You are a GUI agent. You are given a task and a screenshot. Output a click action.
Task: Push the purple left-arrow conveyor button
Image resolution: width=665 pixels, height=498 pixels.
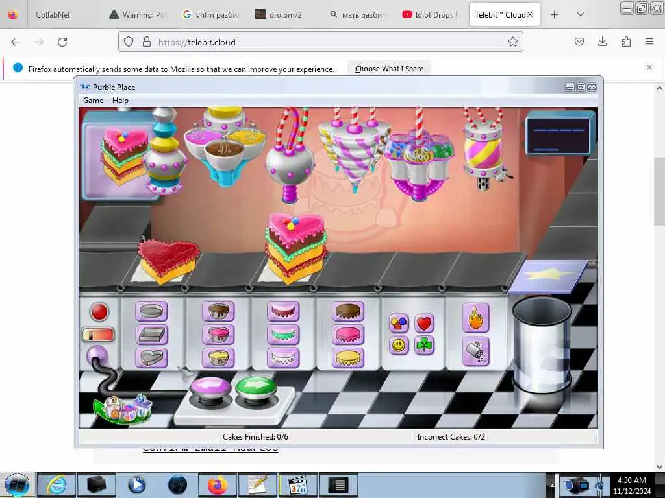click(211, 387)
